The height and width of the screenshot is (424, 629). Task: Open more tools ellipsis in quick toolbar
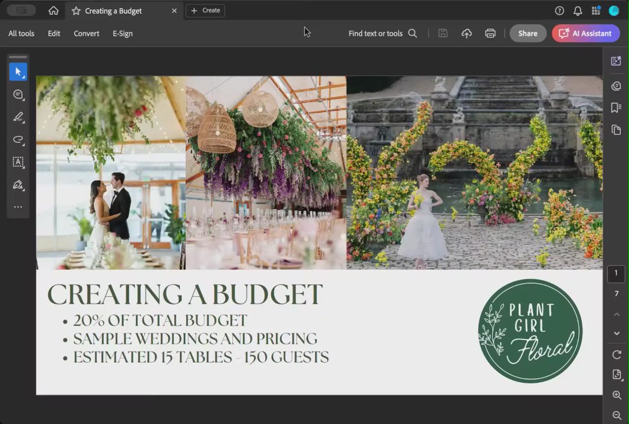(x=18, y=207)
